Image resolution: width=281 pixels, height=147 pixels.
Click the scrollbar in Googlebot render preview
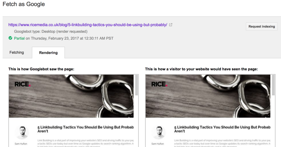point(137,85)
